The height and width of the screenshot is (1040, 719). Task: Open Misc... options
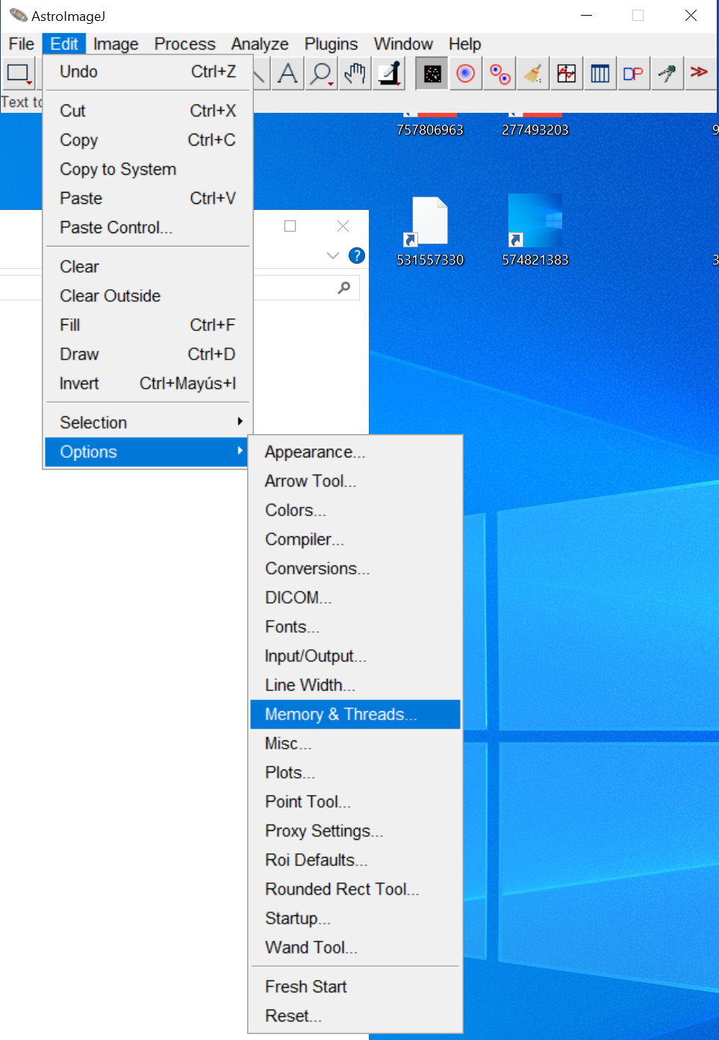coord(355,743)
